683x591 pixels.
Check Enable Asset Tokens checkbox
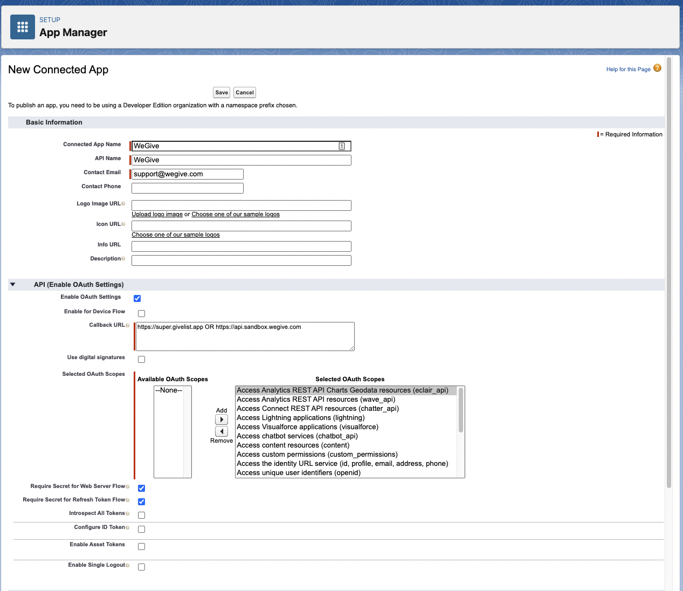[x=142, y=546]
